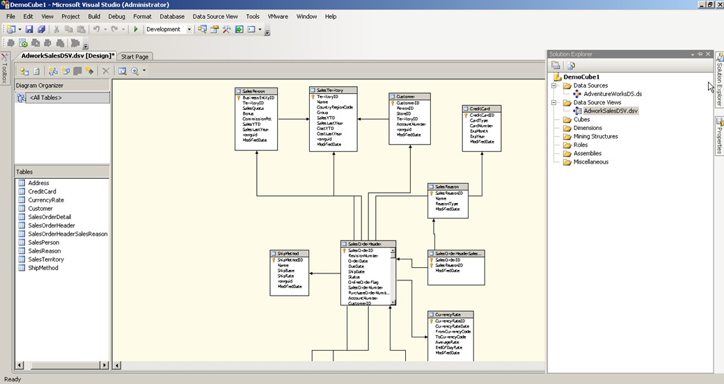Click the Save icon in the toolbar
Screen dimensions: 724x384
click(29, 29)
